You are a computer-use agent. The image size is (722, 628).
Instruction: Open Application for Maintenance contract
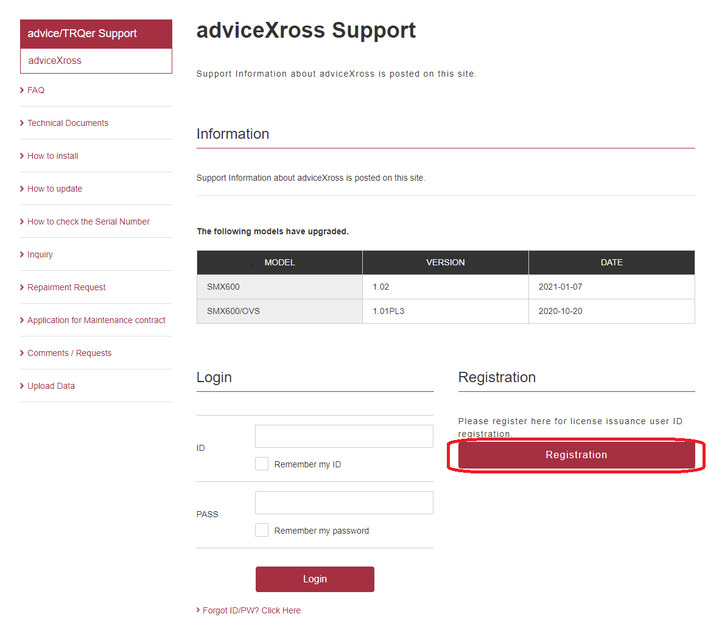tap(96, 320)
